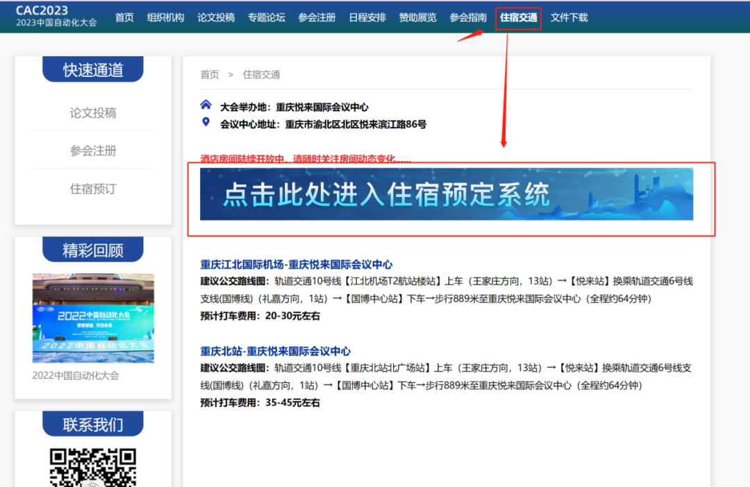
Task: Click 论文投稿 in the 快速通道 sidebar
Action: click(93, 113)
